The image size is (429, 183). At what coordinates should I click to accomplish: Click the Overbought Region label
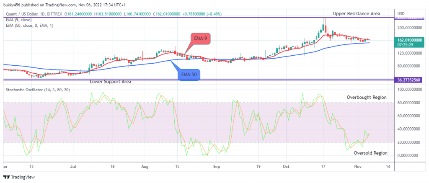pyautogui.click(x=367, y=97)
